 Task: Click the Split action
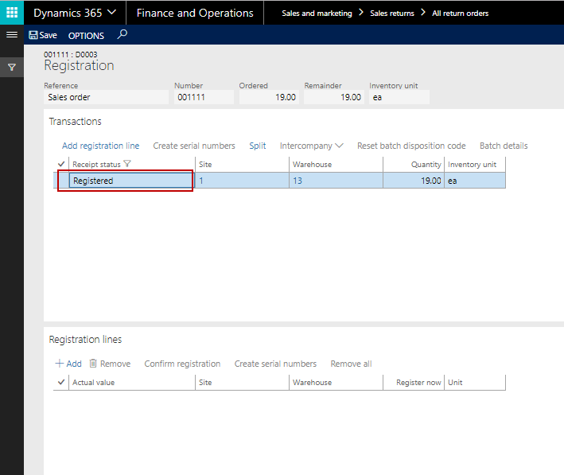(258, 146)
